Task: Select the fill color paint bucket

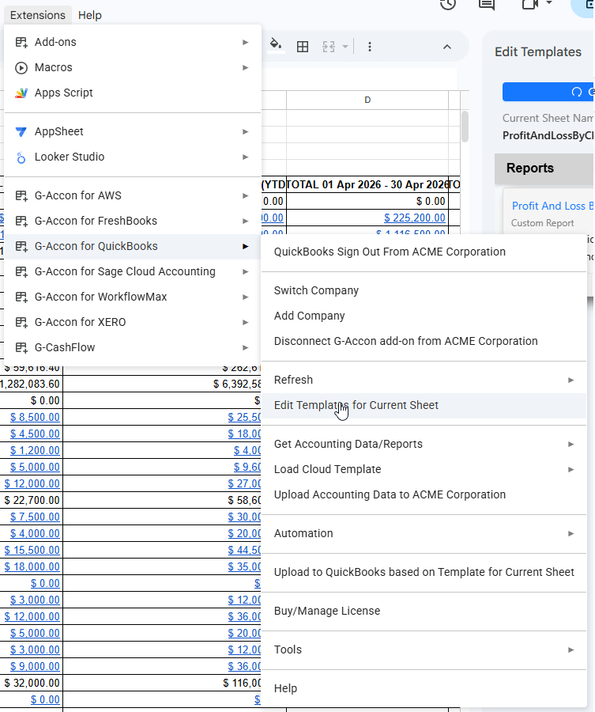Action: pyautogui.click(x=276, y=46)
